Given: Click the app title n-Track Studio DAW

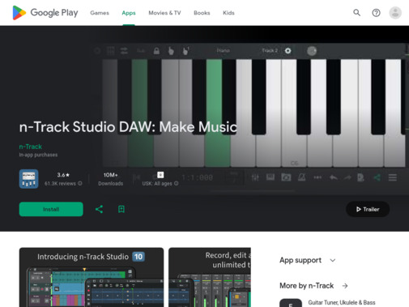Looking at the screenshot, I should click(128, 127).
